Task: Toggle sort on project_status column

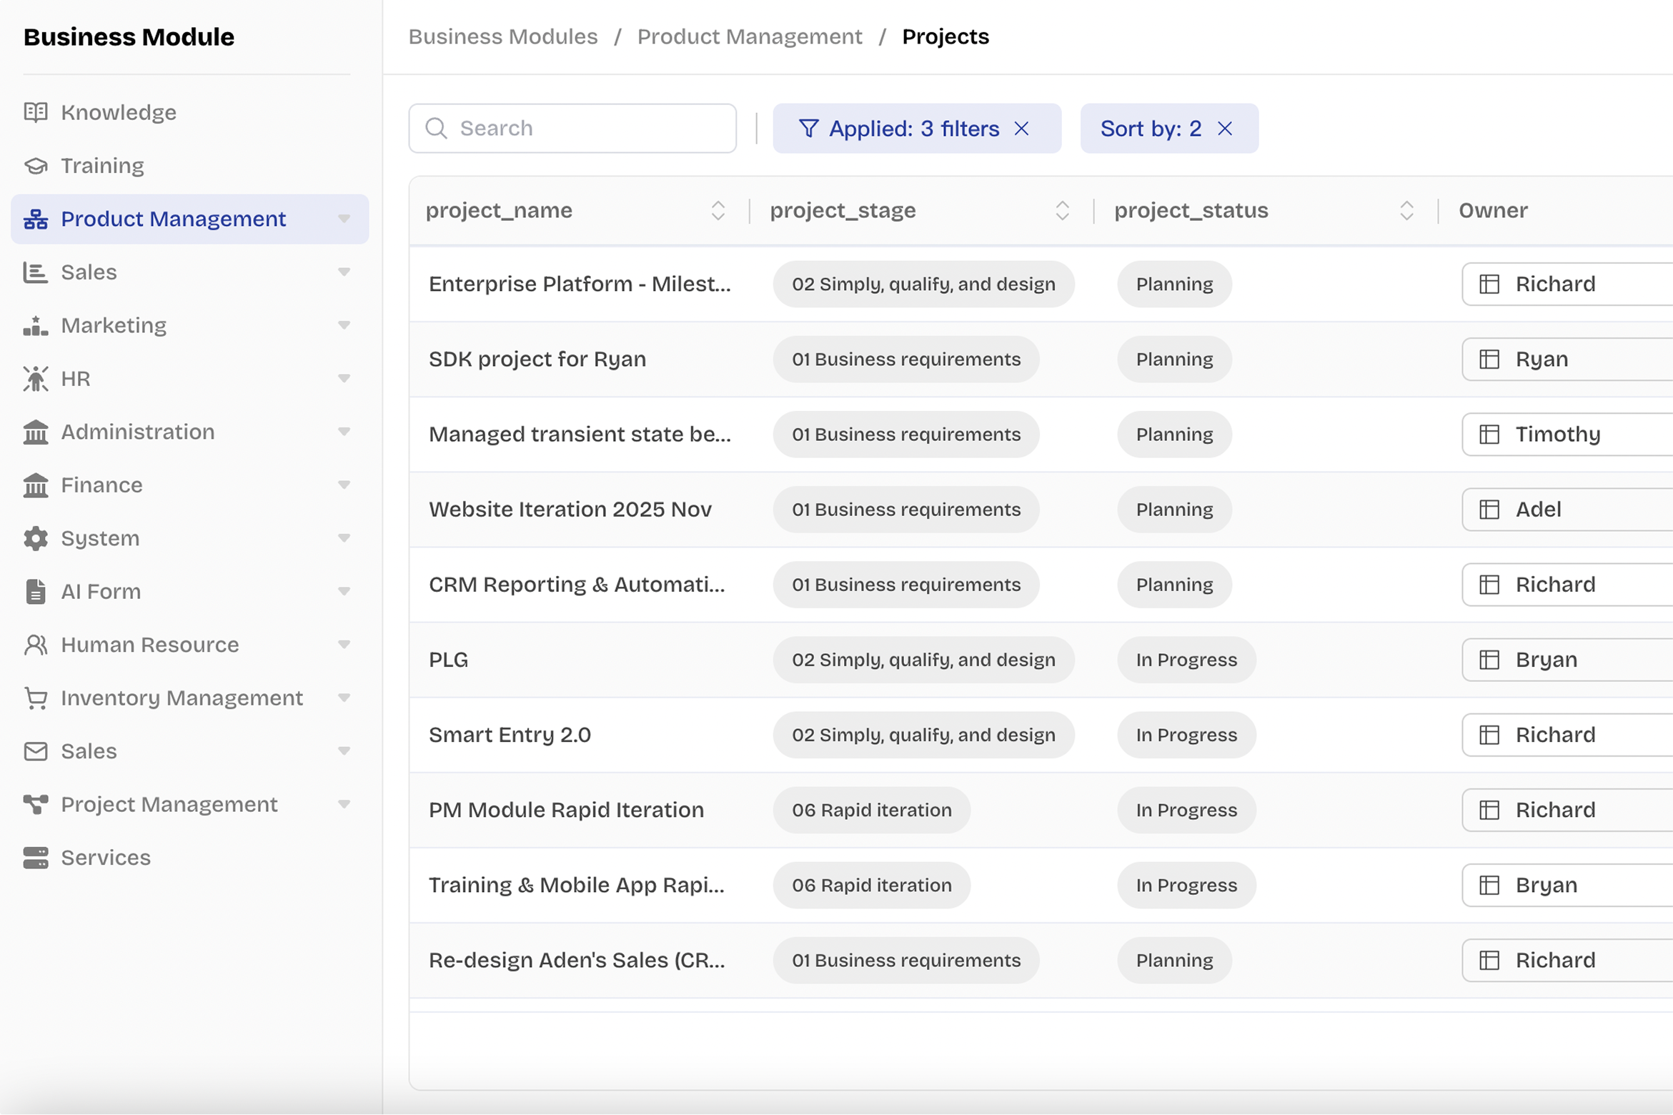Action: tap(1406, 211)
